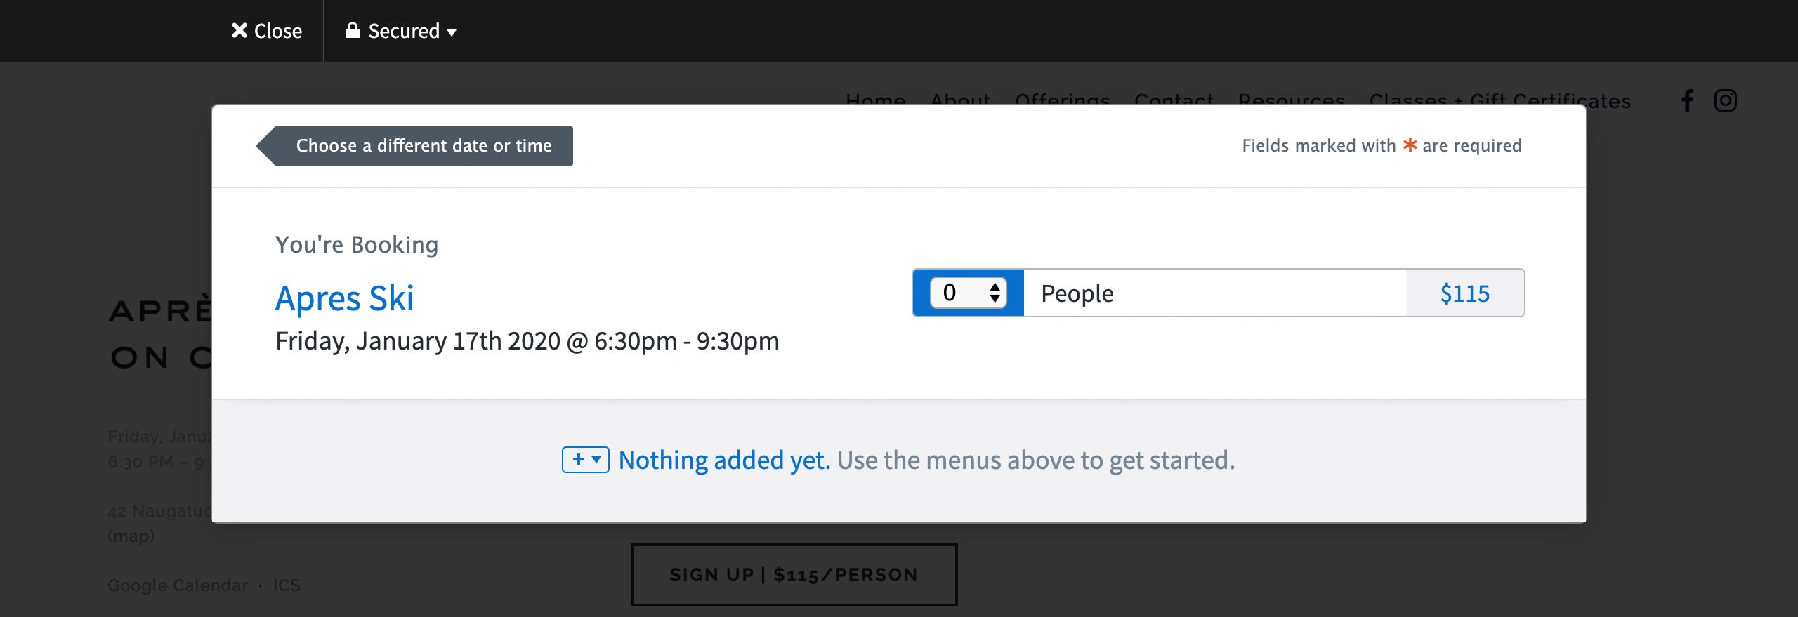Viewport: 1798px width, 617px height.
Task: Open the Resources menu item
Action: [1292, 100]
